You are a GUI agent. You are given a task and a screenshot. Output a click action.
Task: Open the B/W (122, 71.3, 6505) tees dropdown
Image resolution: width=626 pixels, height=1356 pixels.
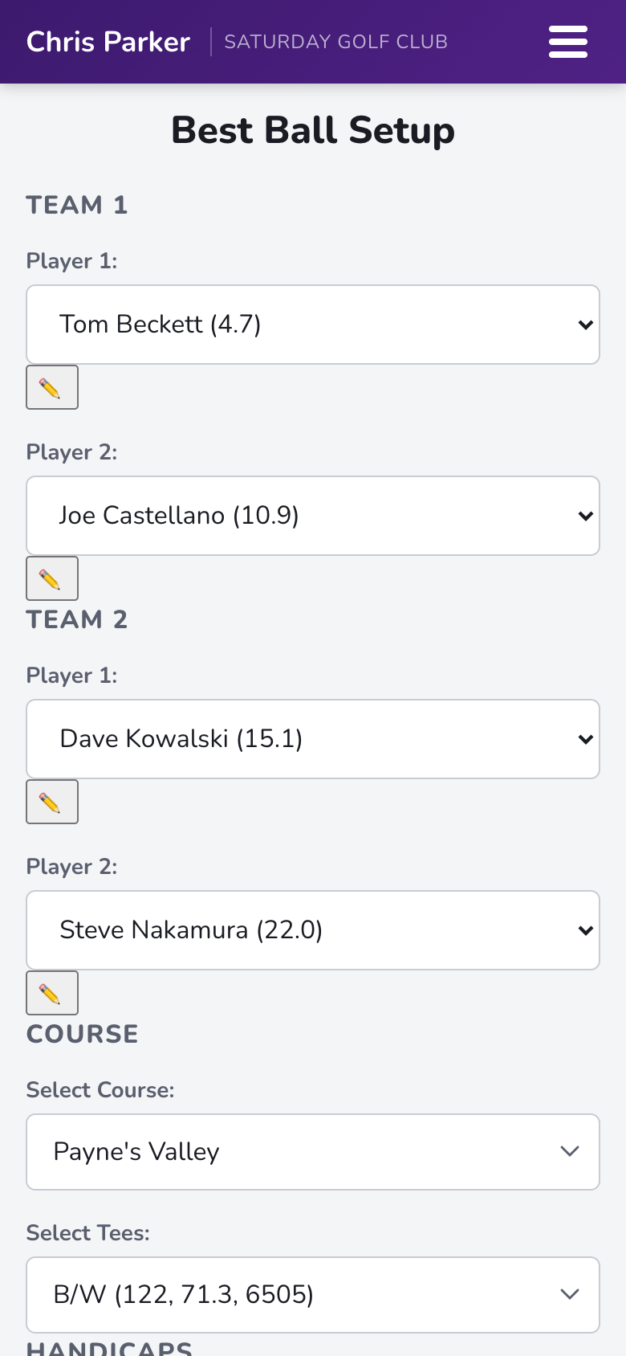point(313,1295)
